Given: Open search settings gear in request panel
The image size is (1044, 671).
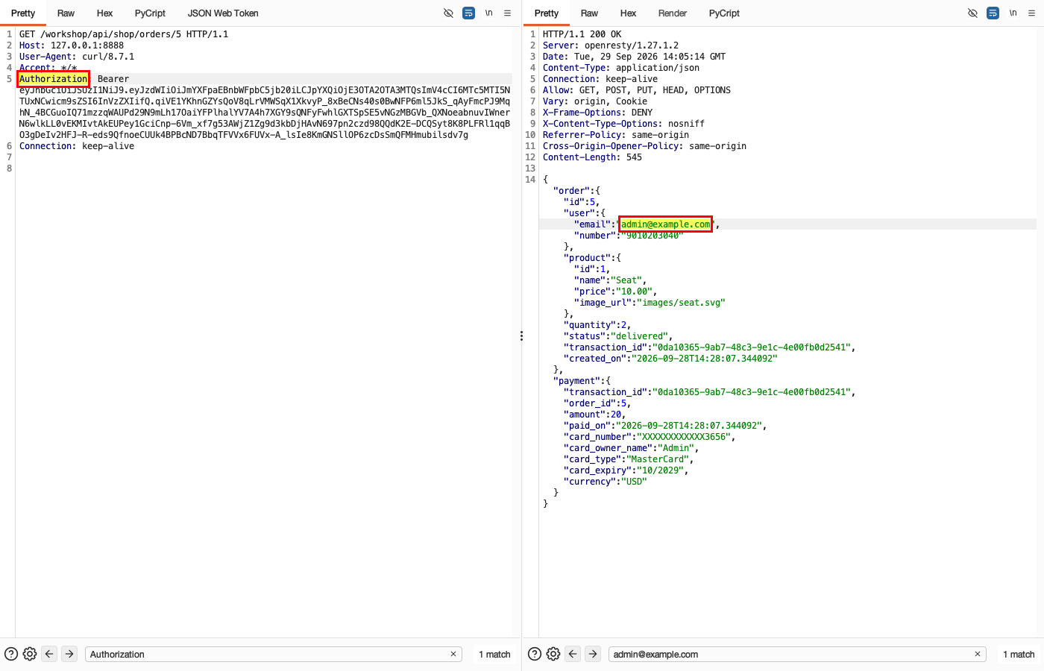Looking at the screenshot, I should pos(30,654).
